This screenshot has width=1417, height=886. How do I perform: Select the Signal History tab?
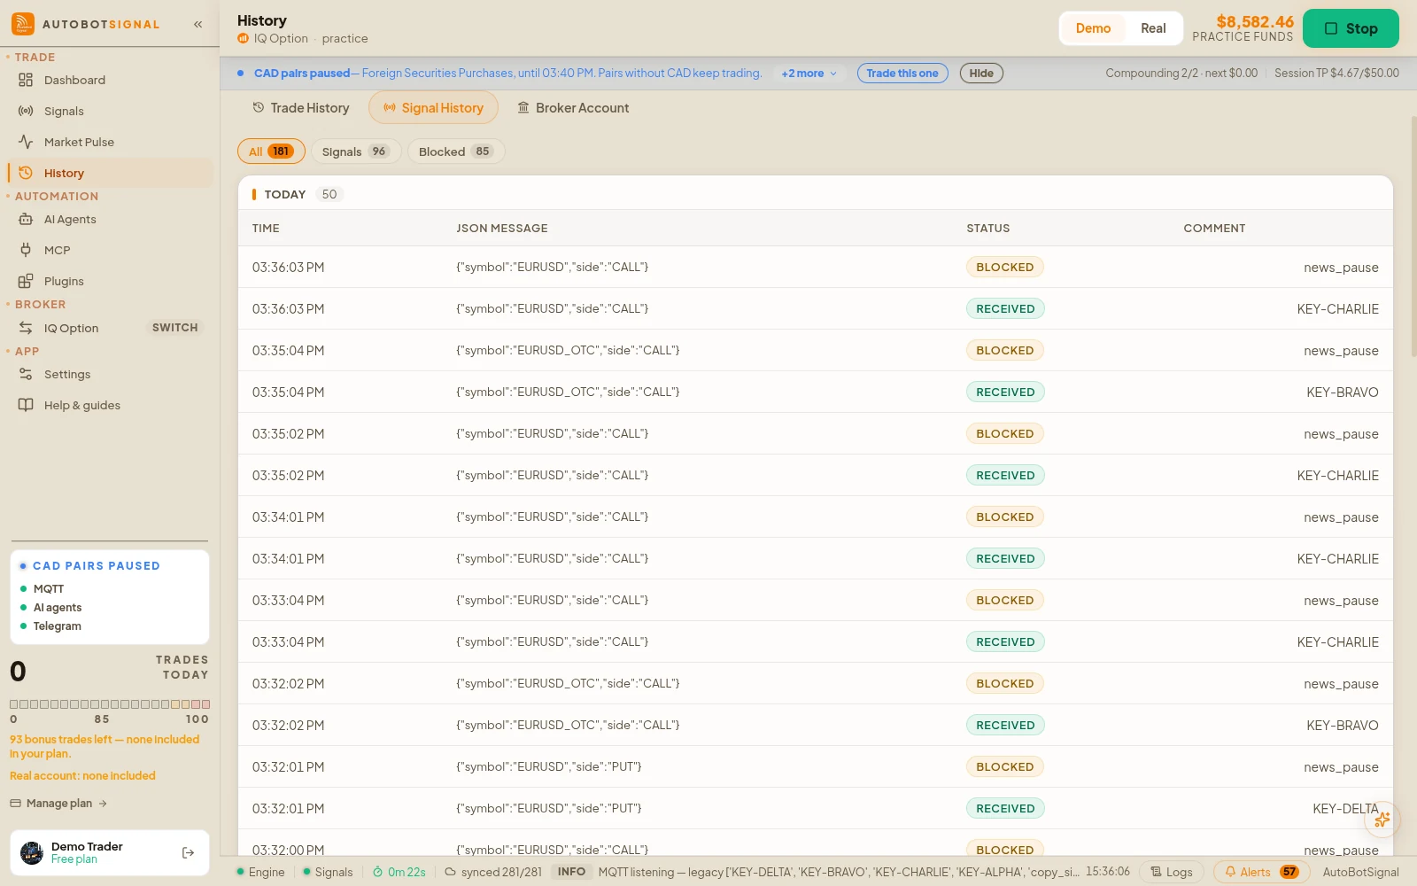(433, 108)
